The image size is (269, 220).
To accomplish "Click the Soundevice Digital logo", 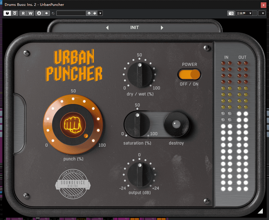I will (73, 184).
